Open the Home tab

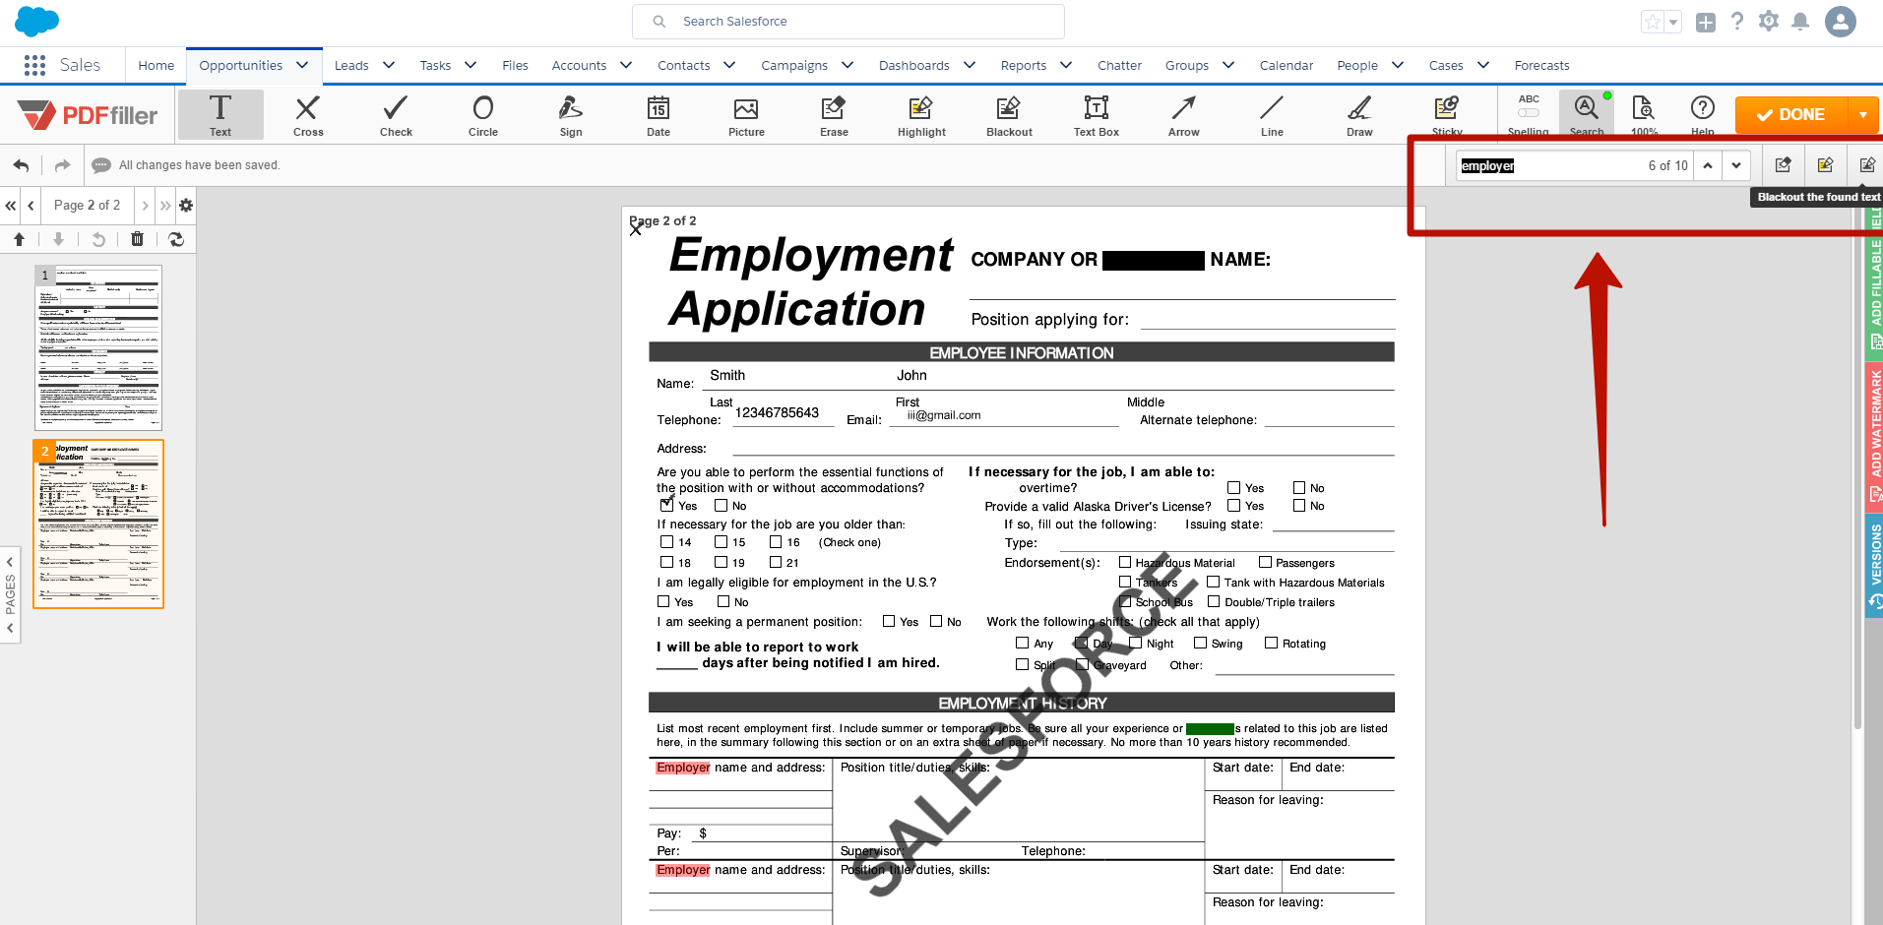point(157,65)
